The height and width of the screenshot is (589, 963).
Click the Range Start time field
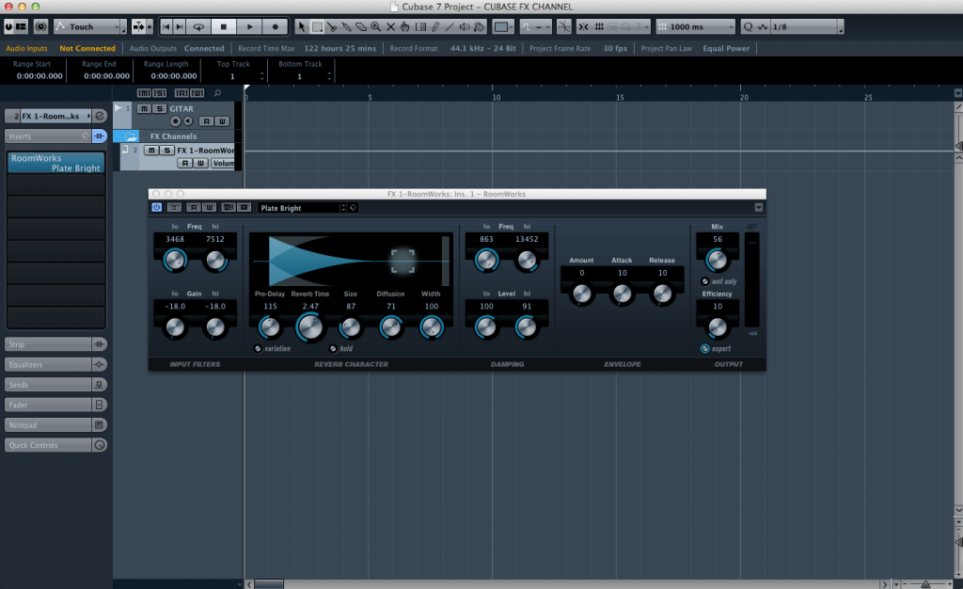39,76
